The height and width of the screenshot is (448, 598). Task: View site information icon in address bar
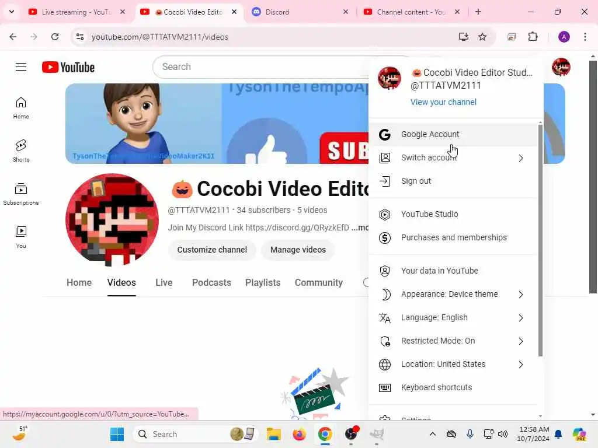[x=79, y=37]
